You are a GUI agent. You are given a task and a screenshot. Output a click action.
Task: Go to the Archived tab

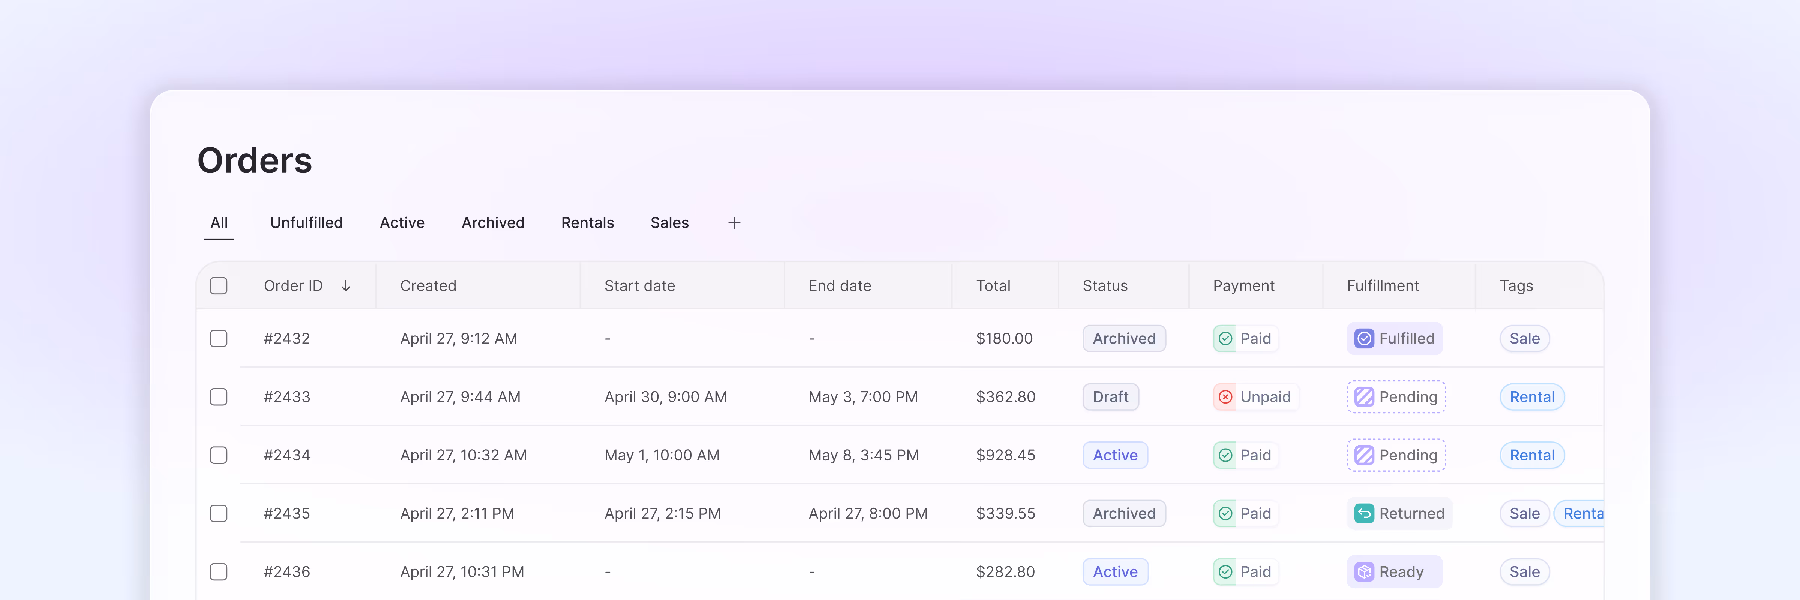point(493,223)
